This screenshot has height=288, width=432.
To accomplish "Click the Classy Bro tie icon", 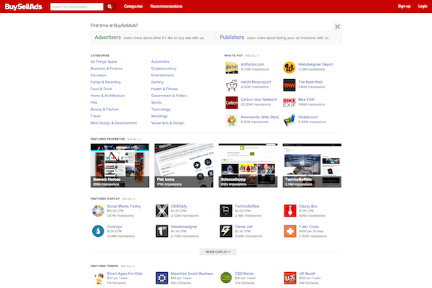I will pyautogui.click(x=290, y=211).
